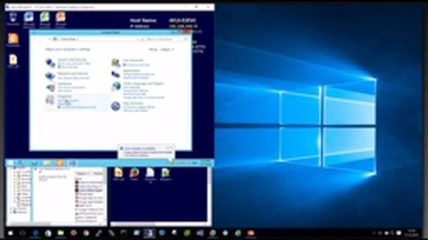Viewport: 428px width, 240px height.
Task: Open the User Accounts category icon
Action: (116, 63)
